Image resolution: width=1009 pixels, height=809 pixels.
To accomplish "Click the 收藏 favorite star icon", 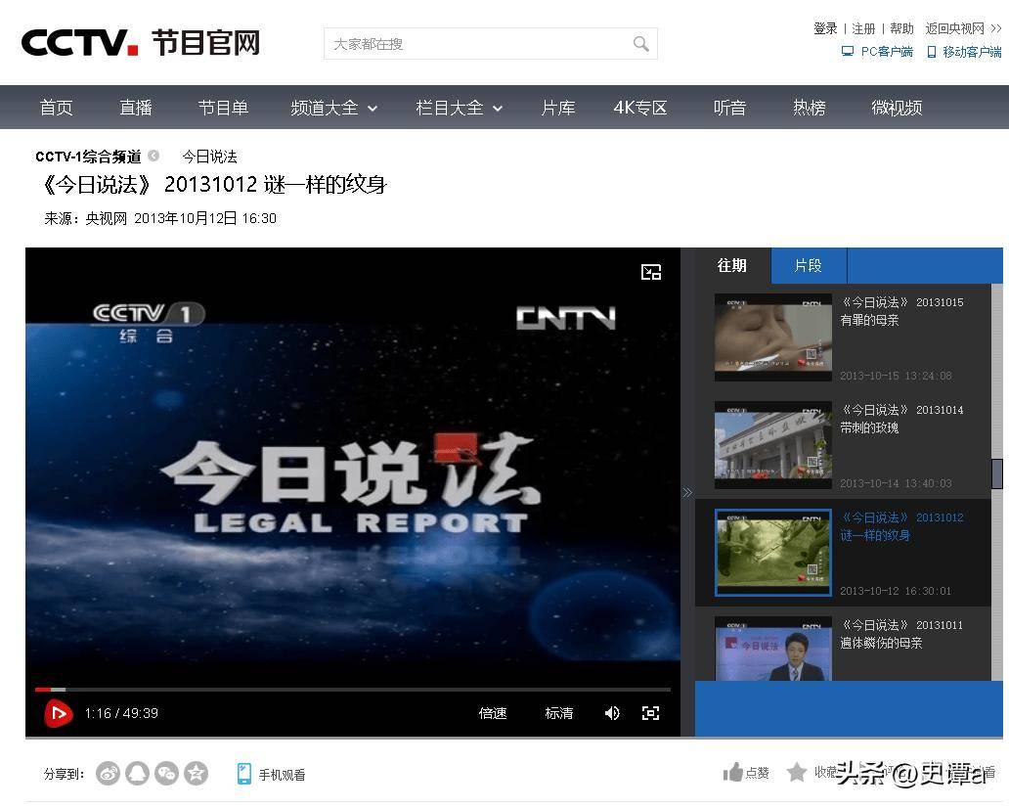I will (797, 772).
